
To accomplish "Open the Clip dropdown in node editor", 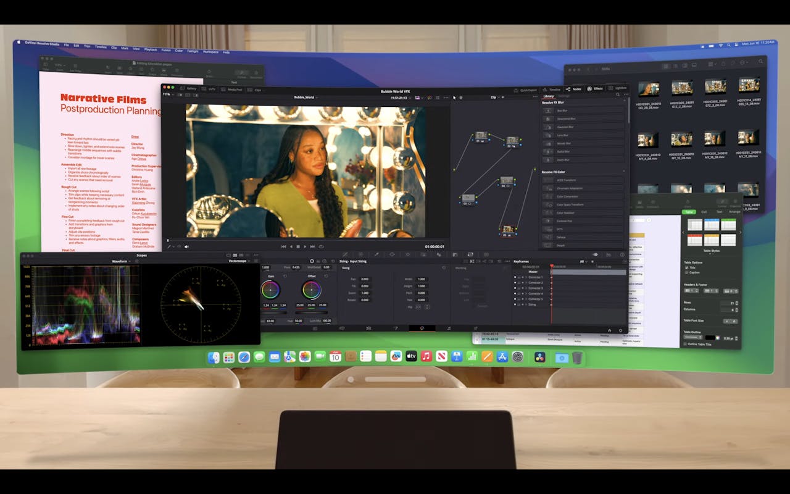I will pos(494,98).
